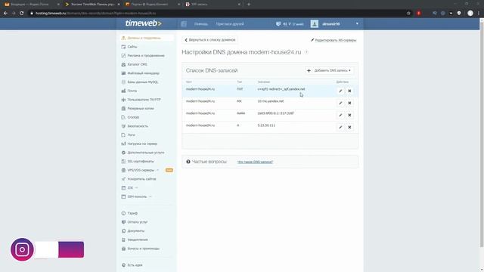Click the user avatar in header

click(x=315, y=23)
